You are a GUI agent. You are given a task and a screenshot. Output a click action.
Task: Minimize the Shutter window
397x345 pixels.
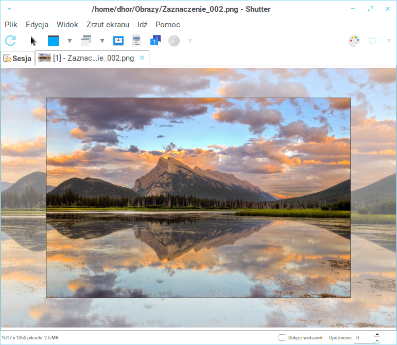(x=353, y=9)
